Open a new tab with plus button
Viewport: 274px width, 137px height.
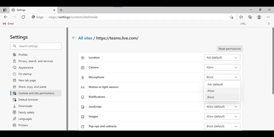pos(61,10)
